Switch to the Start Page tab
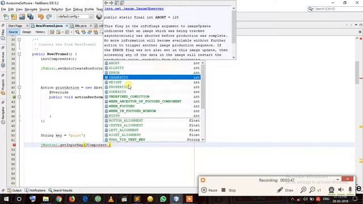Image resolution: width=363 pixels, height=204 pixels. pos(15,25)
